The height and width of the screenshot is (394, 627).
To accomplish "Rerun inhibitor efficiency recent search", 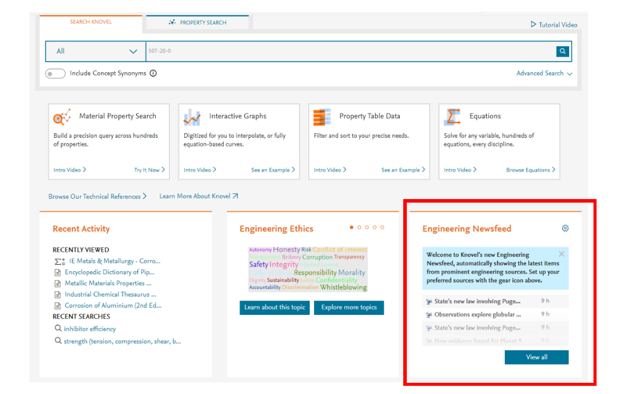I will click(x=90, y=329).
